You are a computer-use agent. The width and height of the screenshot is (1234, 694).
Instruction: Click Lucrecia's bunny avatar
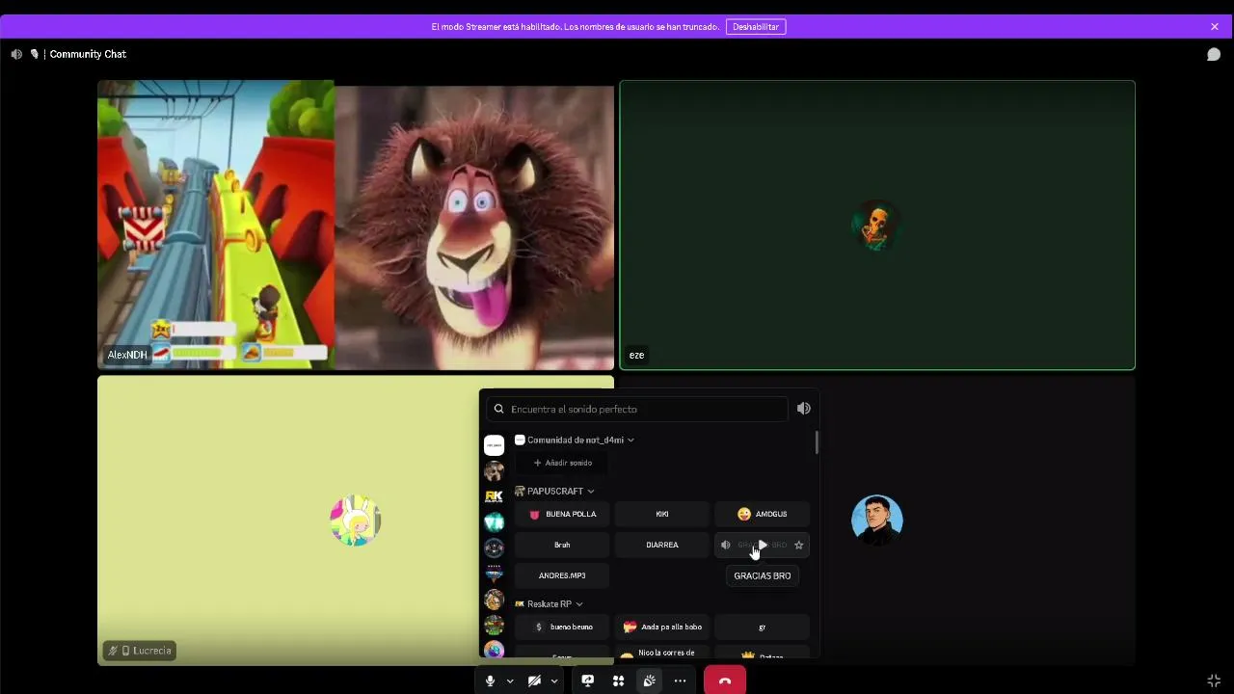pos(356,520)
